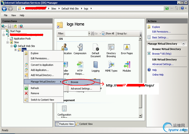
Task: Click the Explore link in Actions pane
Action: click(156, 27)
